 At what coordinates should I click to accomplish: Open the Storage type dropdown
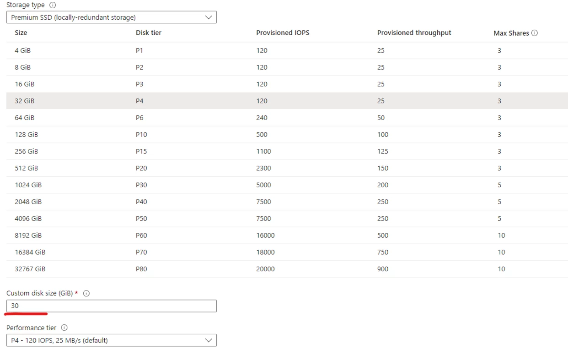pos(111,17)
